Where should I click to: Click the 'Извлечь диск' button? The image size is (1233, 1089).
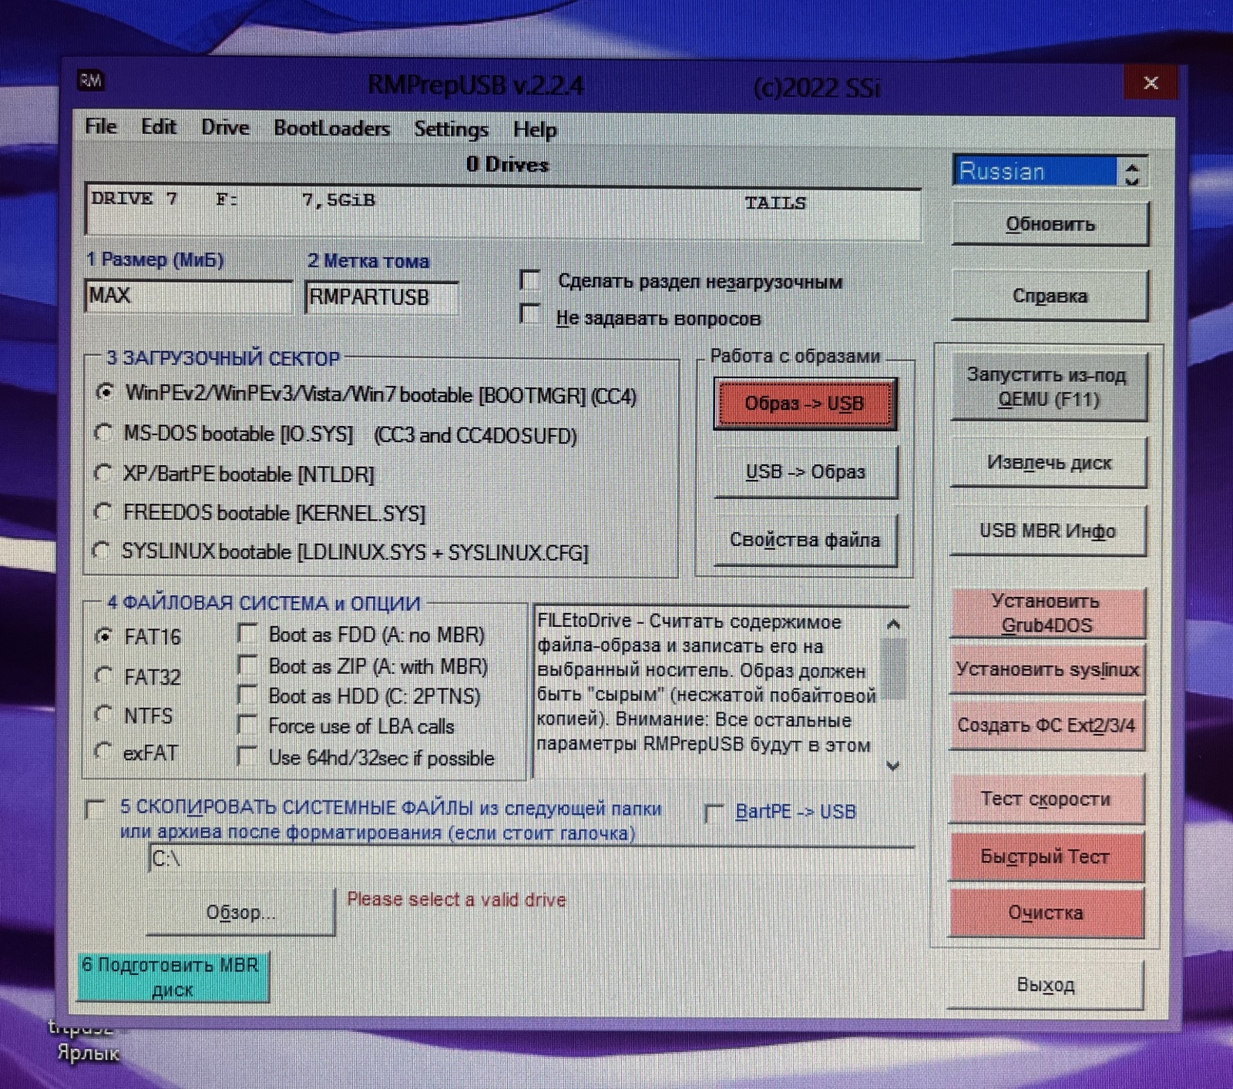click(x=1049, y=463)
